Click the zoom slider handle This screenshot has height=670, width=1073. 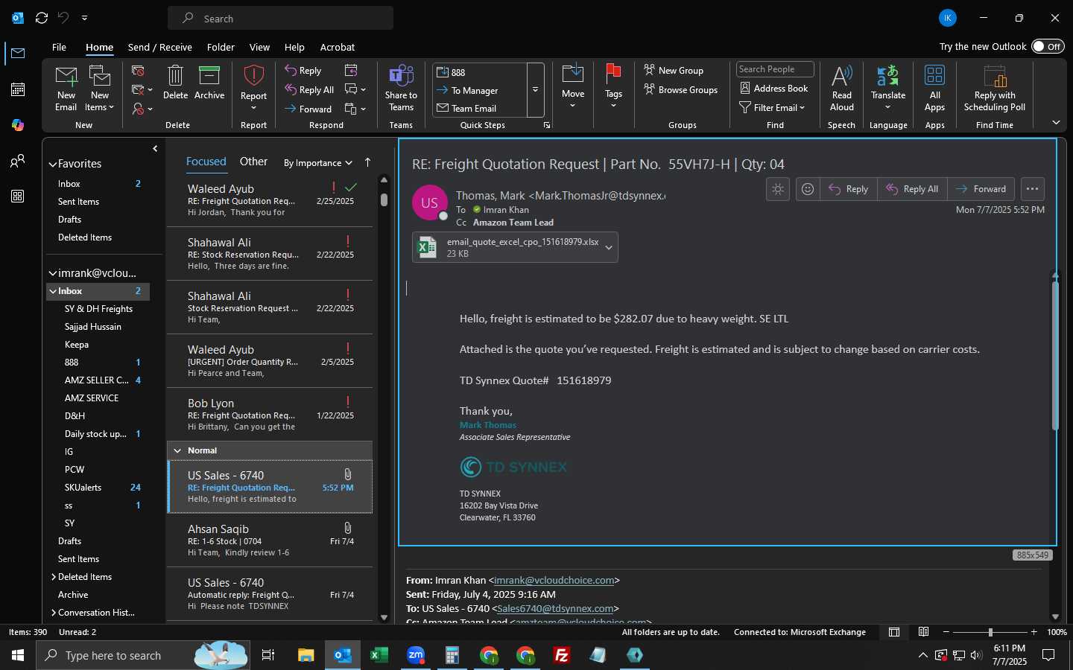[x=990, y=632]
